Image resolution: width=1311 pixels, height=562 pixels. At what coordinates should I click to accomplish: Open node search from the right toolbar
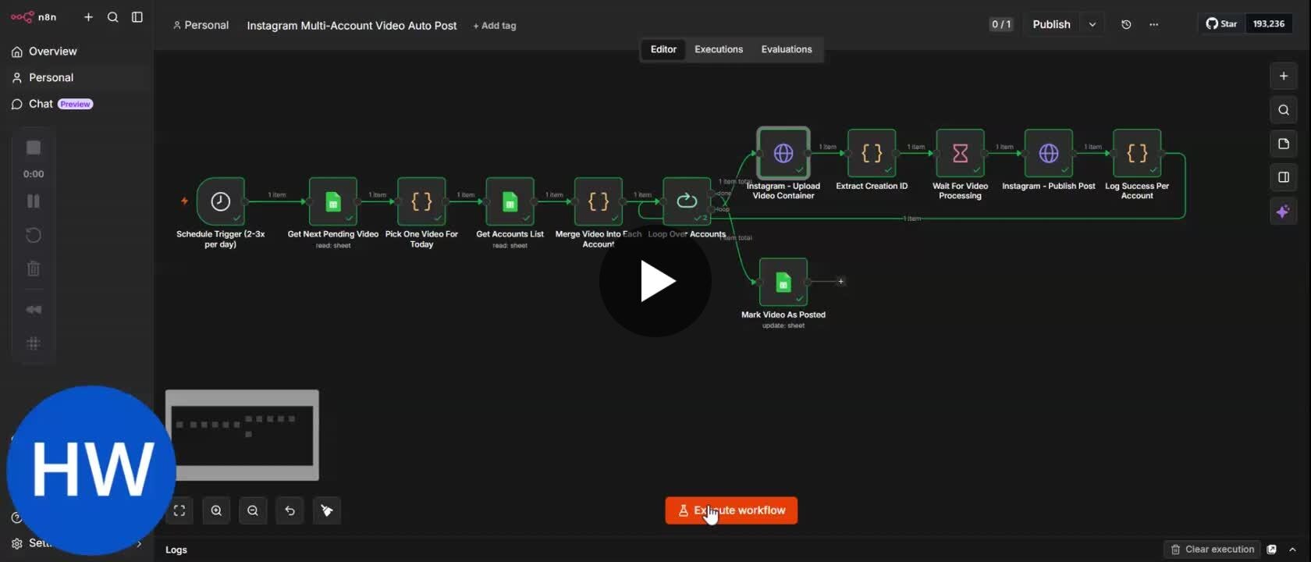tap(1284, 110)
